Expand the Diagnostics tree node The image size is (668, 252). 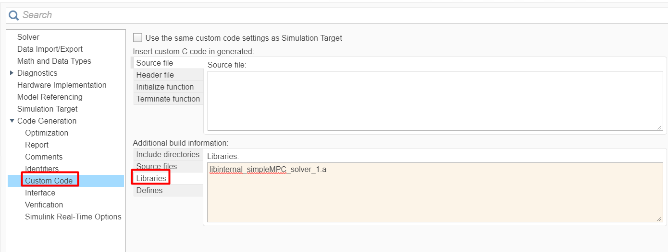pyautogui.click(x=12, y=73)
